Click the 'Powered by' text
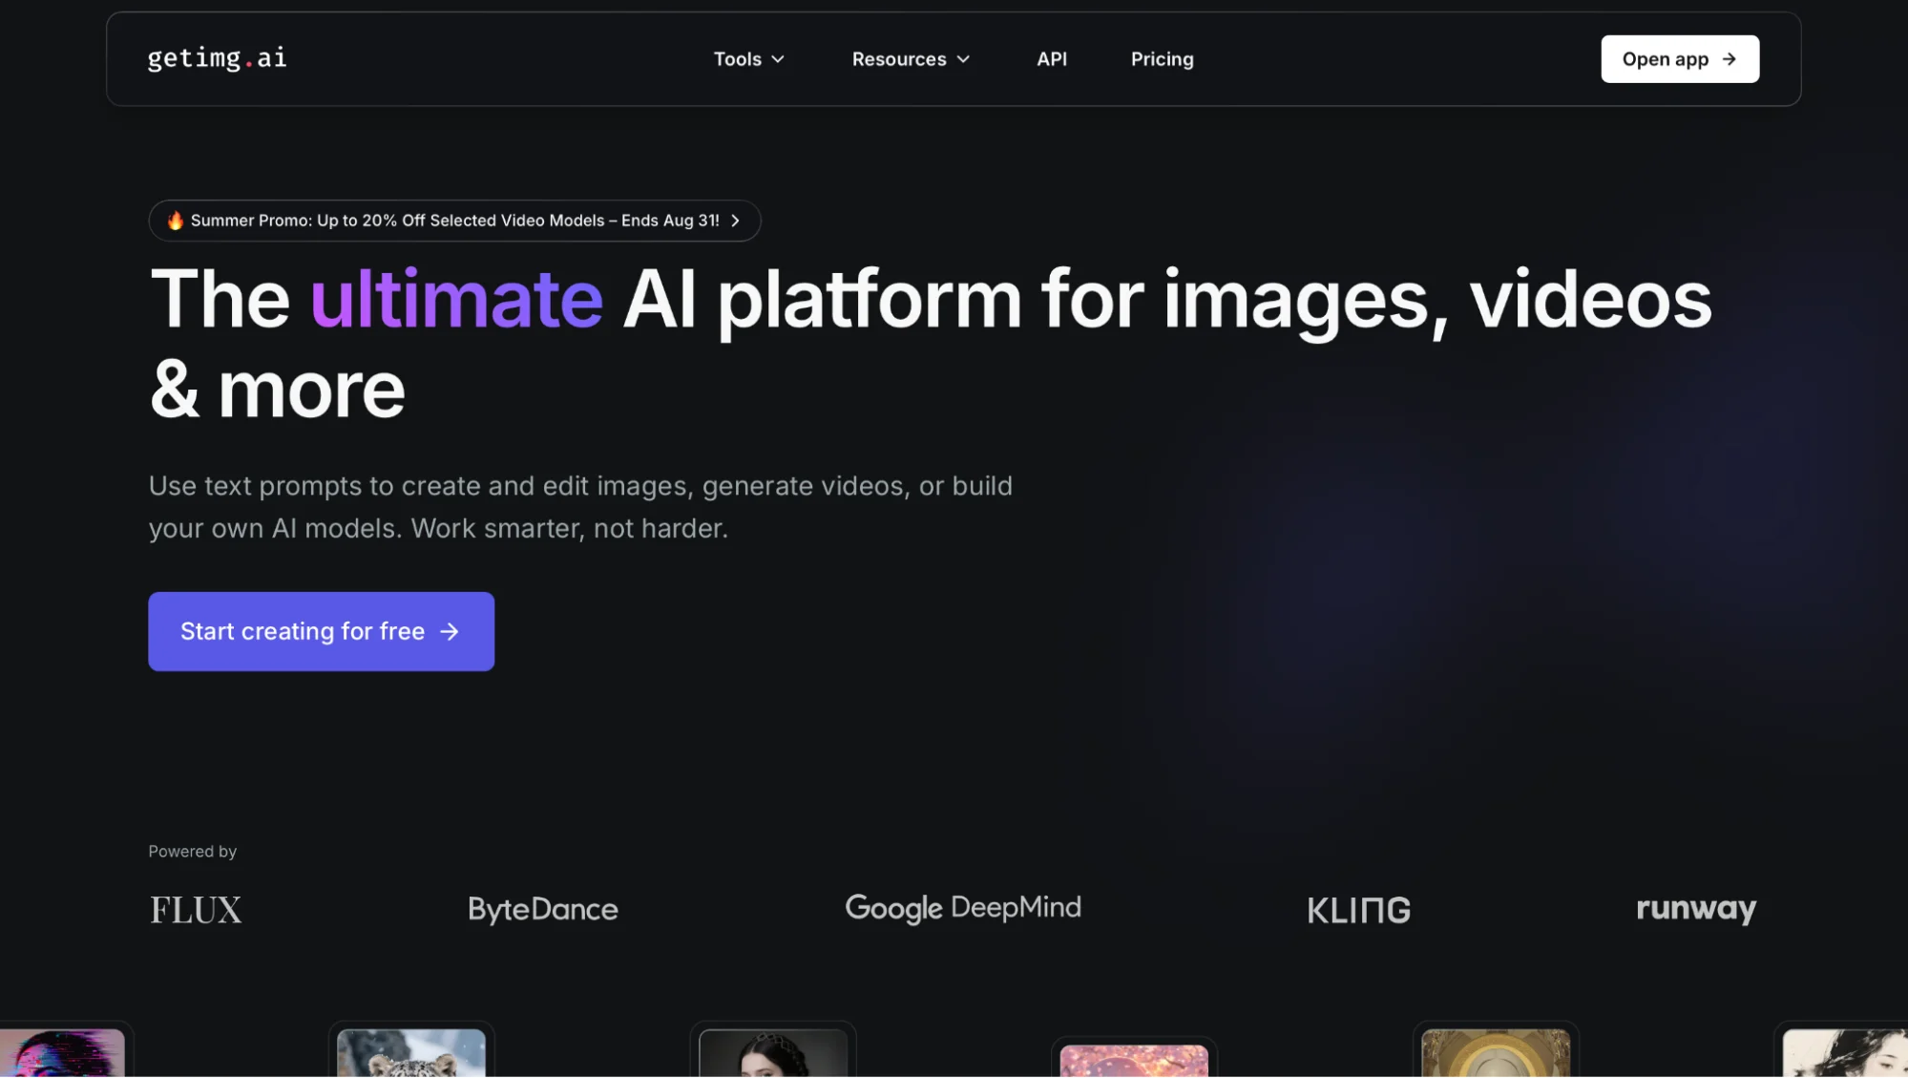 click(193, 851)
